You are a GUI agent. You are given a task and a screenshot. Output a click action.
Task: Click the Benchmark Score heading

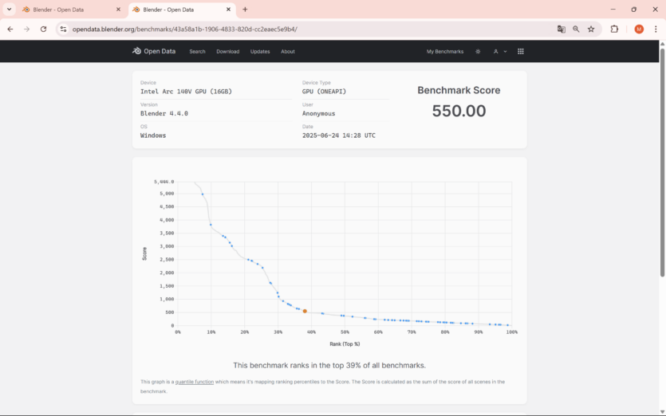459,90
